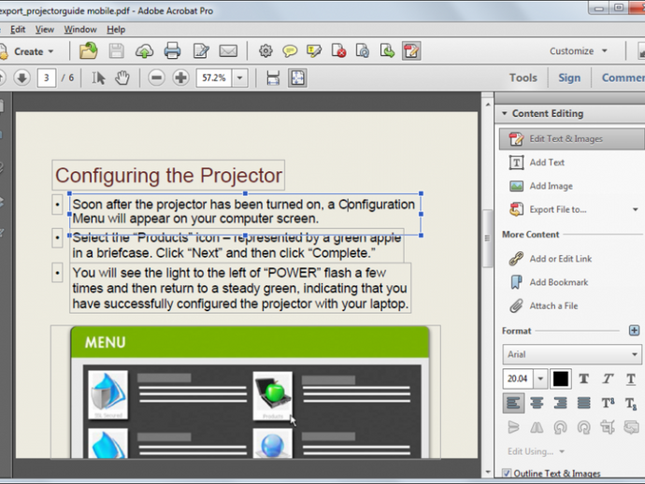Viewport: 645px width, 484px height.
Task: Toggle bold text format
Action: [583, 378]
